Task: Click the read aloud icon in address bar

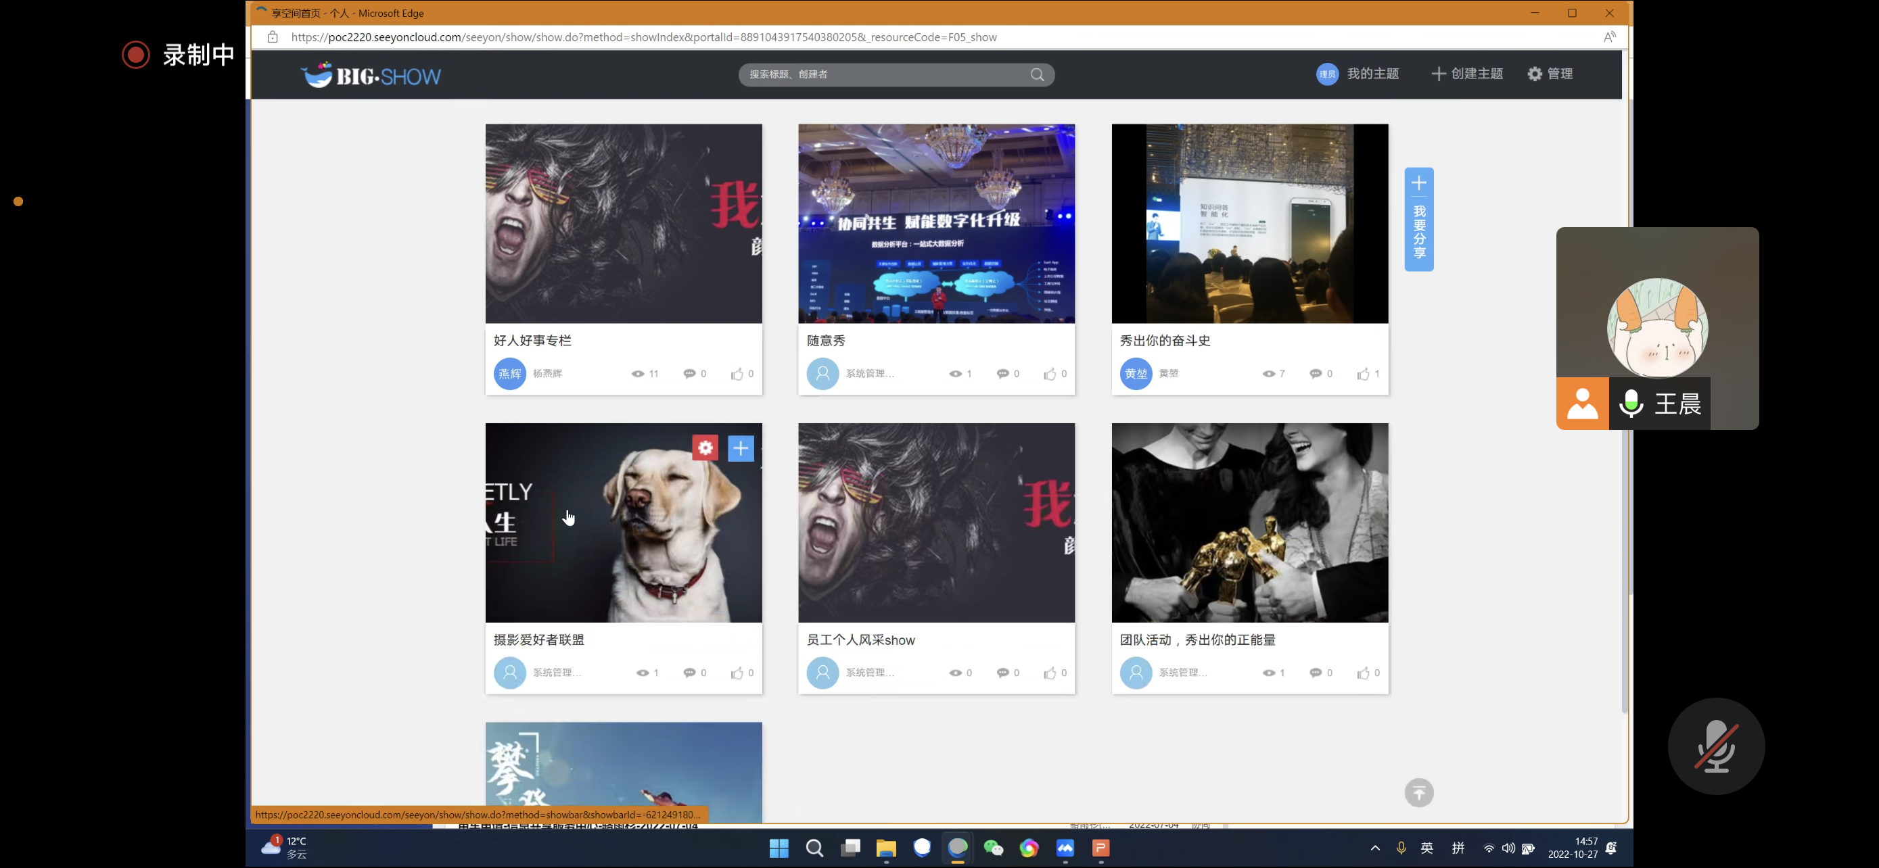Action: click(1609, 37)
